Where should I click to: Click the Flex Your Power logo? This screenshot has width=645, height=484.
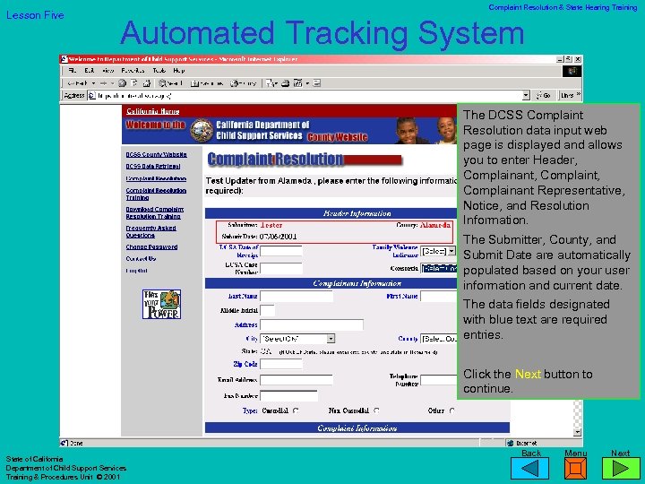161,304
